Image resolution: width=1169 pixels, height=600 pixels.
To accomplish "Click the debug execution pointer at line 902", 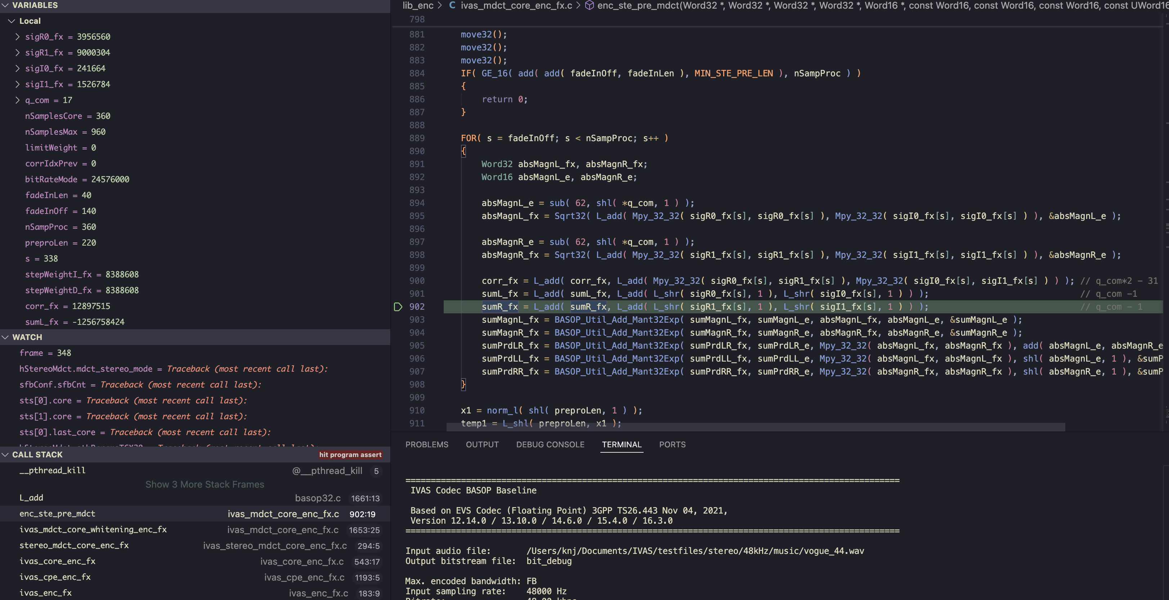I will coord(398,307).
